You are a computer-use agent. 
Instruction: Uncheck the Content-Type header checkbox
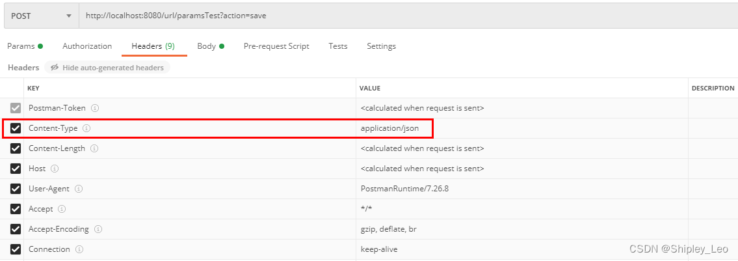click(16, 128)
